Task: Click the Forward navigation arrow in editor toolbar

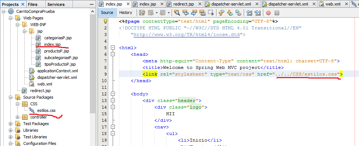Action: pos(162,12)
